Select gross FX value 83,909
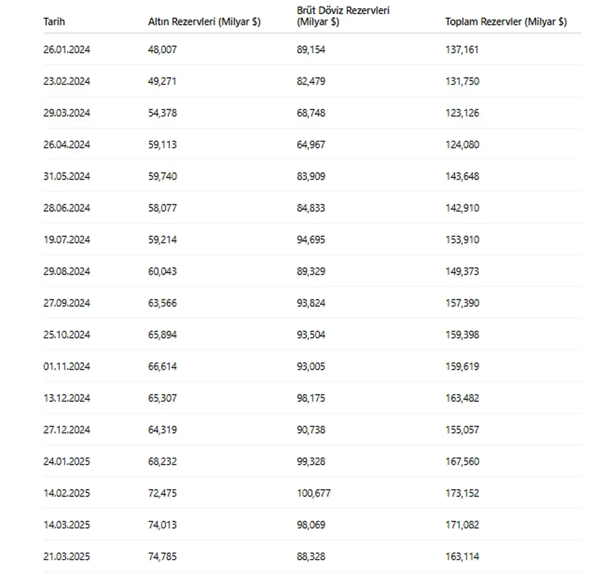The height and width of the screenshot is (575, 608). pyautogui.click(x=311, y=176)
